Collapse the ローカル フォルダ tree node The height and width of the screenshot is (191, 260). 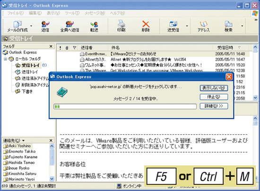tap(5, 59)
